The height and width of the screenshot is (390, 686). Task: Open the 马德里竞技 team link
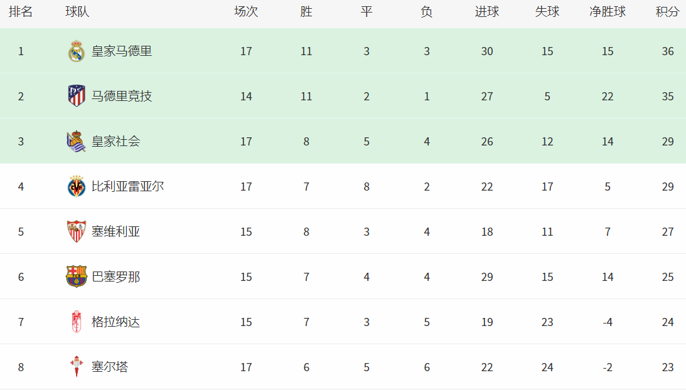coord(122,97)
